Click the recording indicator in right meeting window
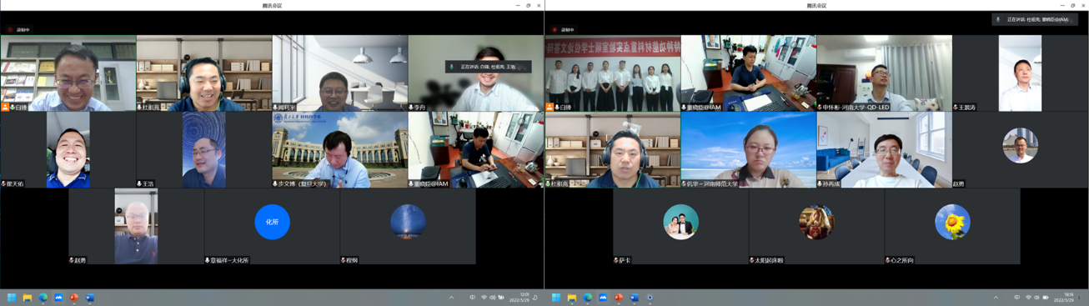Viewport: 1089px width, 306px height. [555, 29]
